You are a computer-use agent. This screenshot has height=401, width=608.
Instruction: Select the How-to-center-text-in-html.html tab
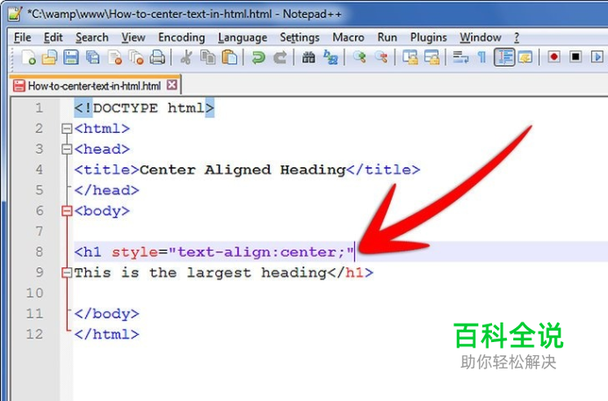point(94,86)
